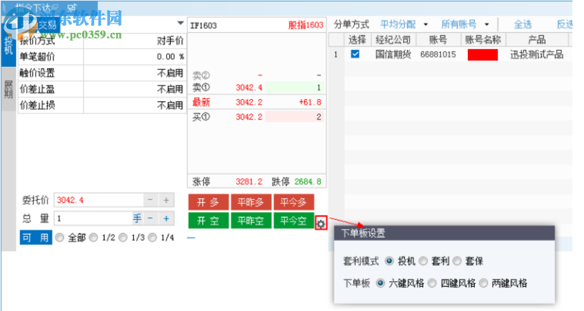The image size is (584, 311).
Task: Click 反选 to invert selection
Action: (565, 24)
